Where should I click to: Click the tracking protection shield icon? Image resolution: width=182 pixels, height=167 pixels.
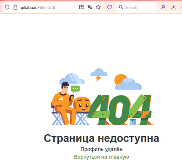pos(7,7)
